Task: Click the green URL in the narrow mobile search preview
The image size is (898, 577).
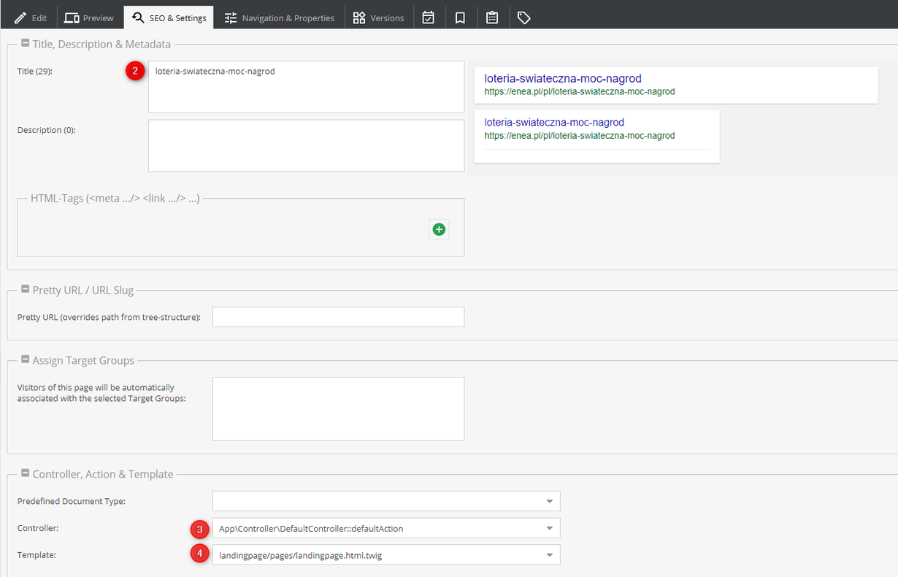Action: point(580,136)
